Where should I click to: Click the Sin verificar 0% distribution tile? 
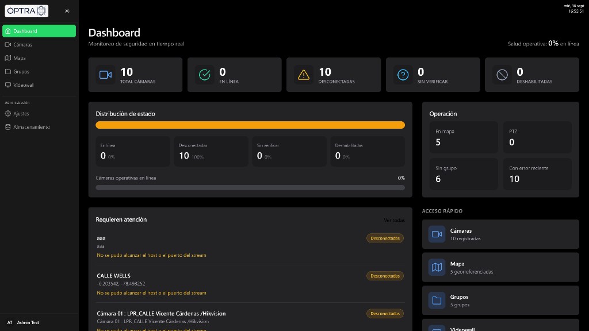289,151
